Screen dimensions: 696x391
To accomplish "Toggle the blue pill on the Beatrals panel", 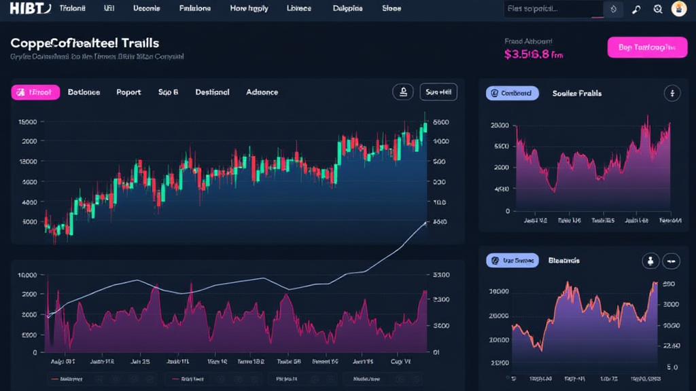I will point(512,261).
